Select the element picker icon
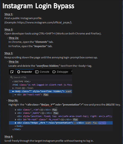 [x=12, y=72]
